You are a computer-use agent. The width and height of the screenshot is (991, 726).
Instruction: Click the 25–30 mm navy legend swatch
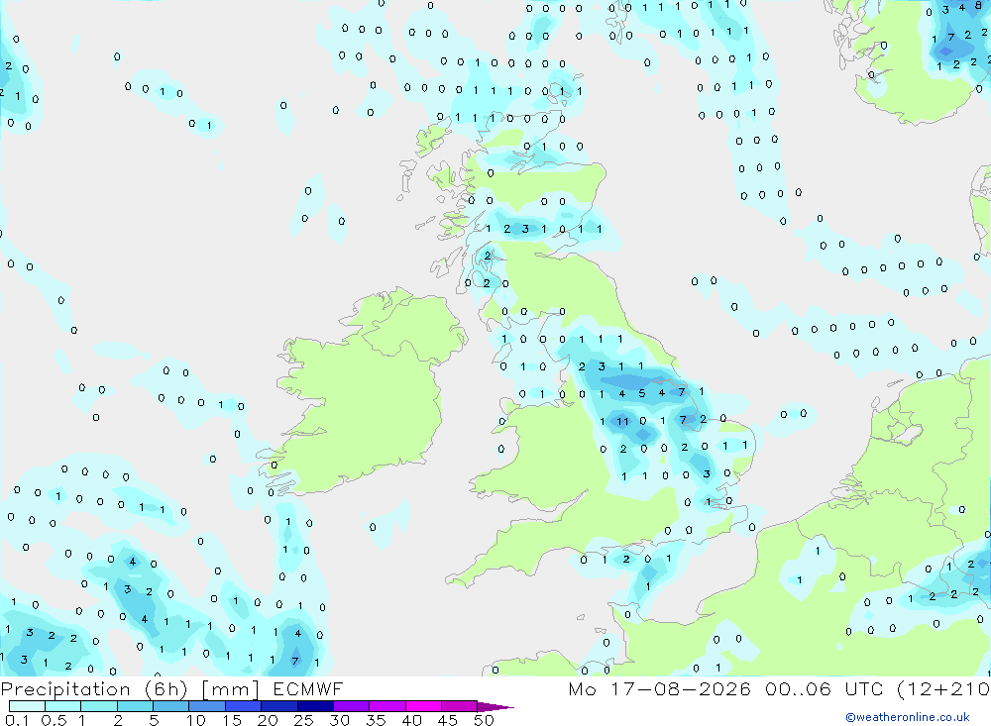pyautogui.click(x=315, y=706)
